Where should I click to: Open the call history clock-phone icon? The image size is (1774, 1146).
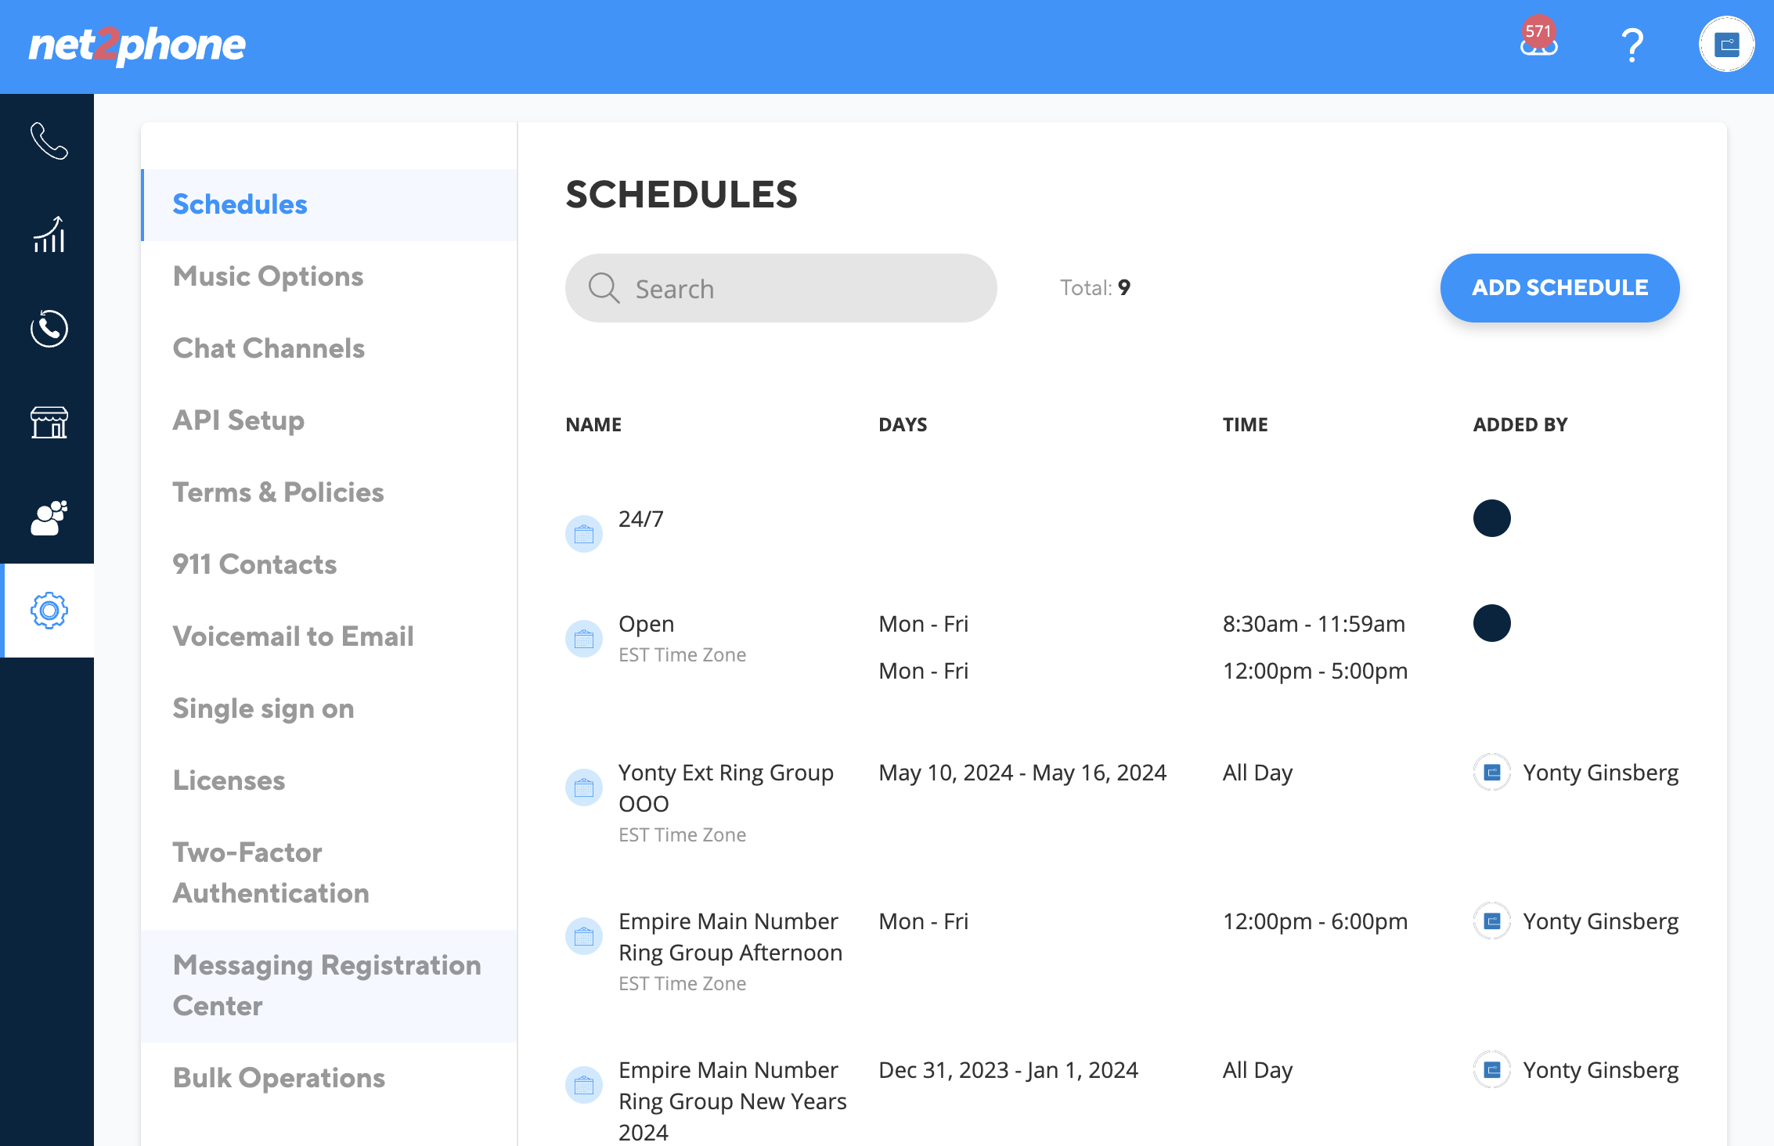pyautogui.click(x=49, y=328)
